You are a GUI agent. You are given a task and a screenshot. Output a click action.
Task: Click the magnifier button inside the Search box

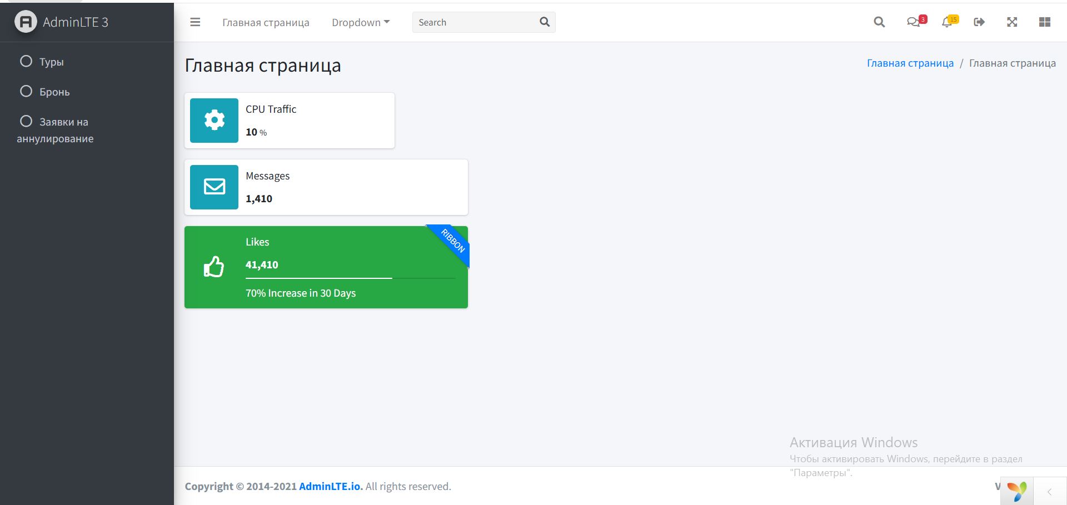tap(545, 22)
